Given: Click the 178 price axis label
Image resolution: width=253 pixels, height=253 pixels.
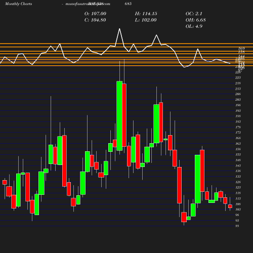Looking at the screenshot, I should click(238, 128).
